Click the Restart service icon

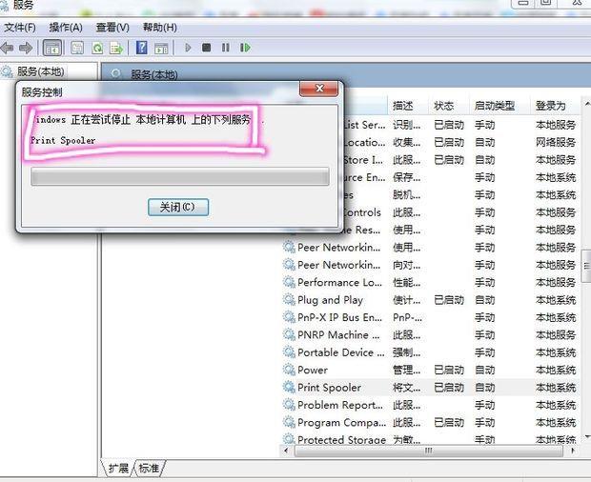245,48
